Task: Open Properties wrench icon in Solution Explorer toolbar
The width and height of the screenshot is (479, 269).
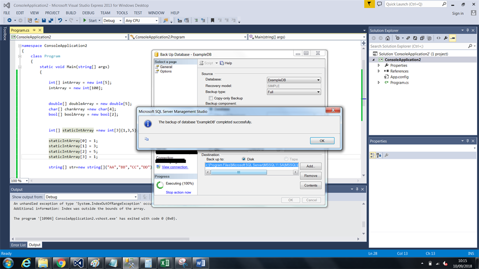Action: [446, 38]
